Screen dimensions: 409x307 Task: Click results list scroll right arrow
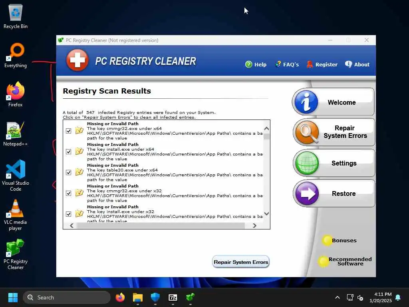[x=254, y=225]
